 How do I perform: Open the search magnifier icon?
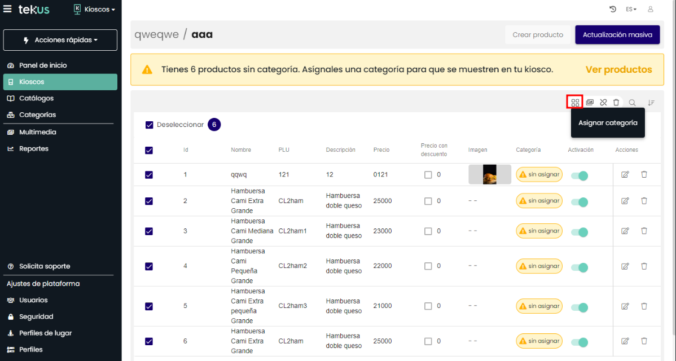click(633, 103)
